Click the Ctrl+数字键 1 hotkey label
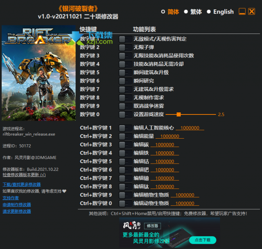This screenshot has height=249, width=262. (x=96, y=128)
